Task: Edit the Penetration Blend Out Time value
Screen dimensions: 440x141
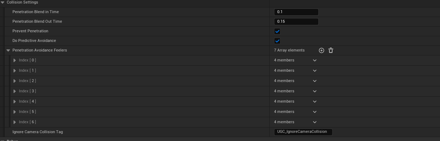Action: pos(296,22)
